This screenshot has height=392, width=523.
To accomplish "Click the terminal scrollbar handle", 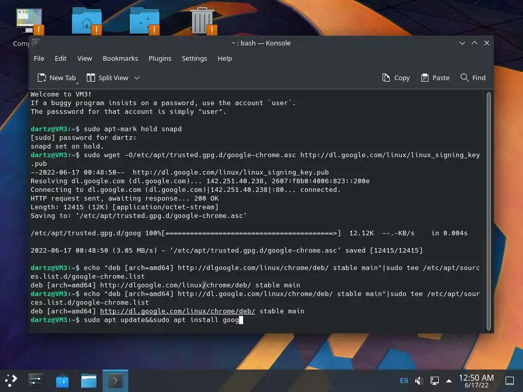I will coord(489,211).
